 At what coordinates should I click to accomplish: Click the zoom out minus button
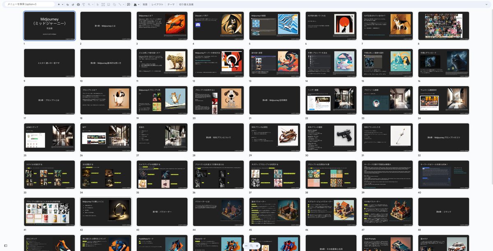coord(246,245)
